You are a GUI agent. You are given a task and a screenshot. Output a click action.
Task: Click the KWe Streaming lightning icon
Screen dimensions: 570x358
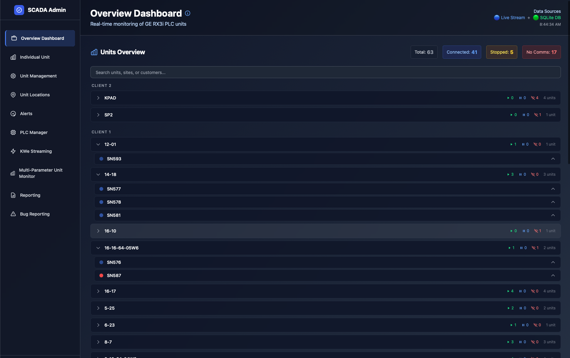point(13,151)
